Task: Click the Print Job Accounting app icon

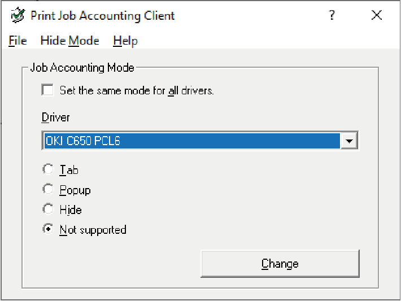Action: click(18, 15)
